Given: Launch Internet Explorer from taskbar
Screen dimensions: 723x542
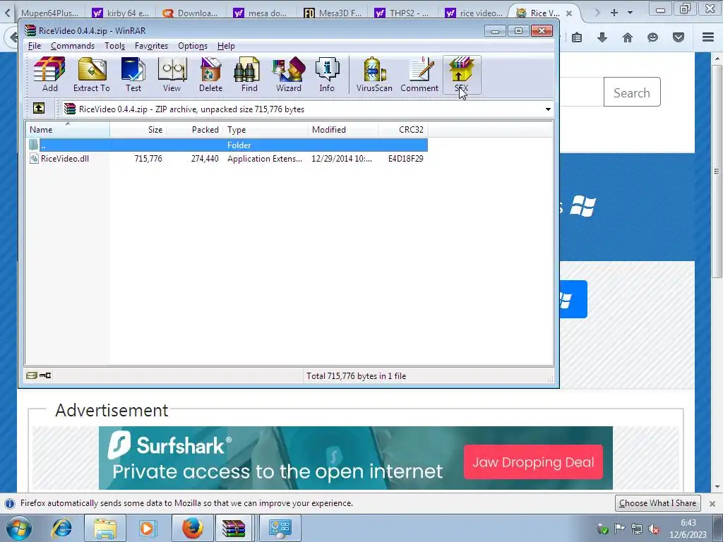Looking at the screenshot, I should coord(62,528).
